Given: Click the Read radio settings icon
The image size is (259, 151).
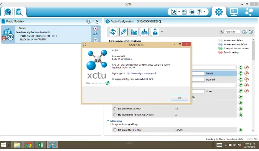Looking at the screenshot, I should click(x=113, y=32).
